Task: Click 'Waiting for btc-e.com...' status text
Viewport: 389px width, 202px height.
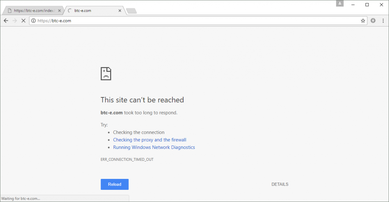Action: (21, 199)
